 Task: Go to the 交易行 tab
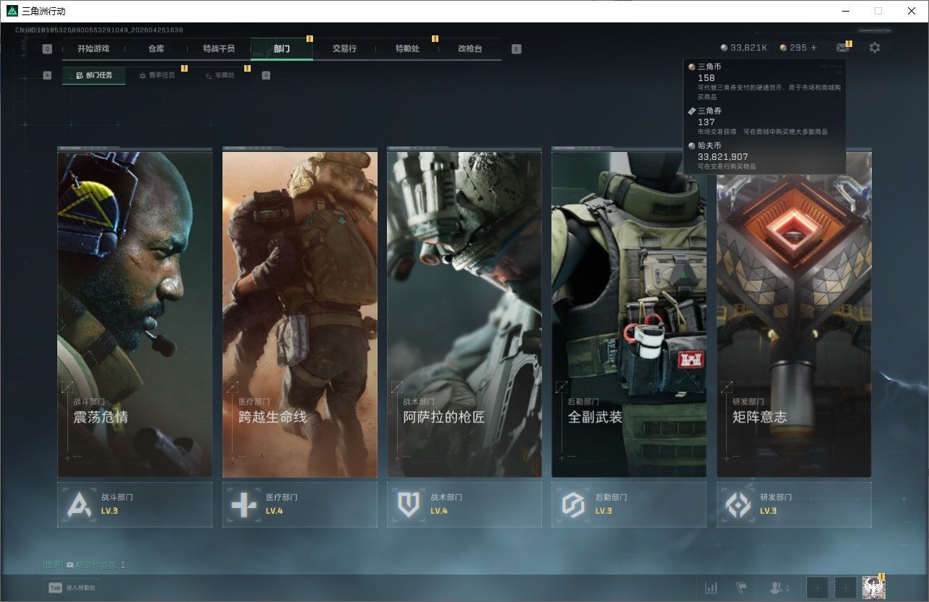[344, 48]
